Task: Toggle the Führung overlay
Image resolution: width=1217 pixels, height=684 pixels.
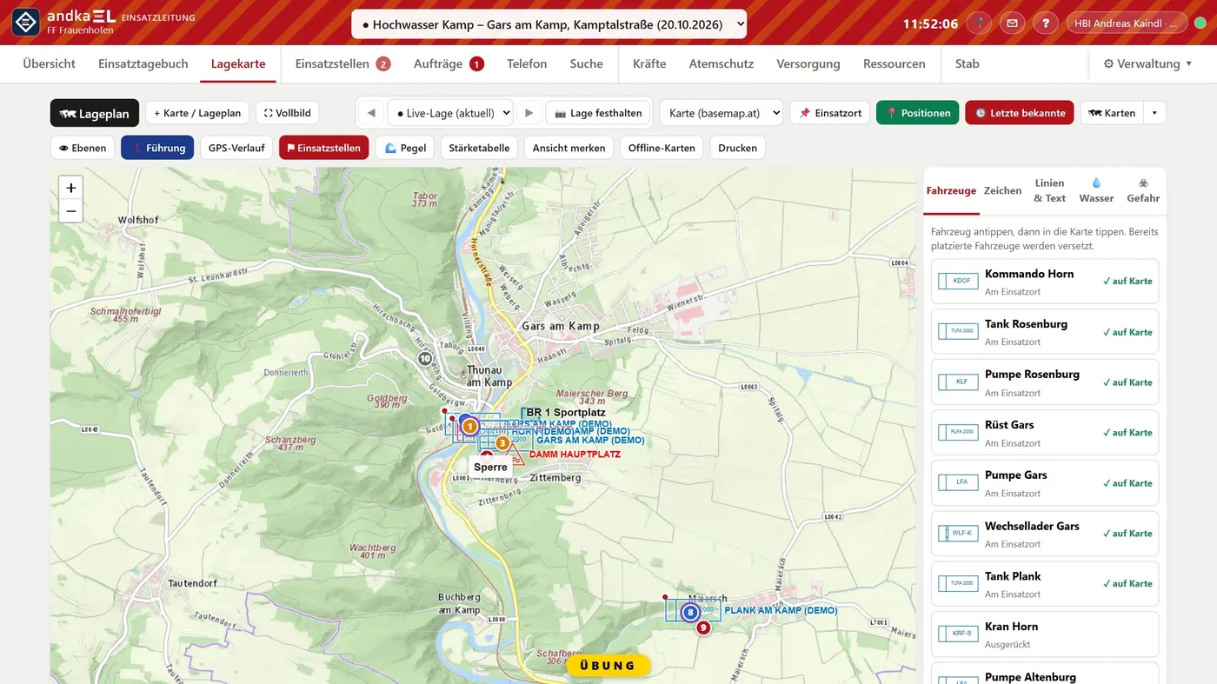Action: (157, 148)
